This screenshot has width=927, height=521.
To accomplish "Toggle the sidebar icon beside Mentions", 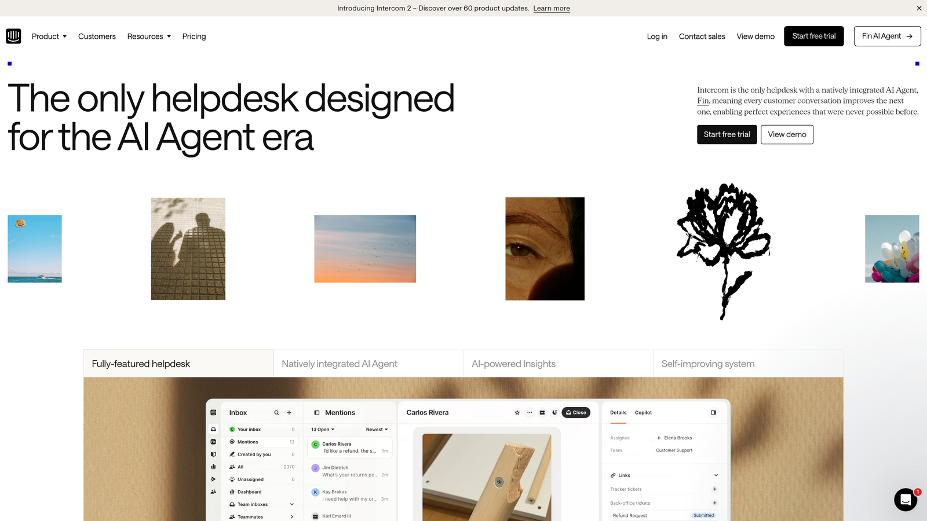I will coord(317,413).
